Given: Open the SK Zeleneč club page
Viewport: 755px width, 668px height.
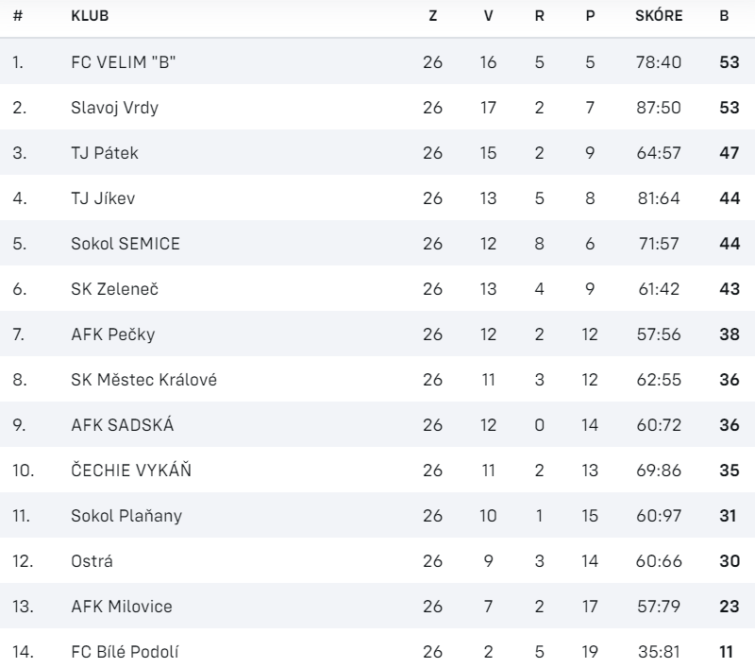Looking at the screenshot, I should point(114,289).
